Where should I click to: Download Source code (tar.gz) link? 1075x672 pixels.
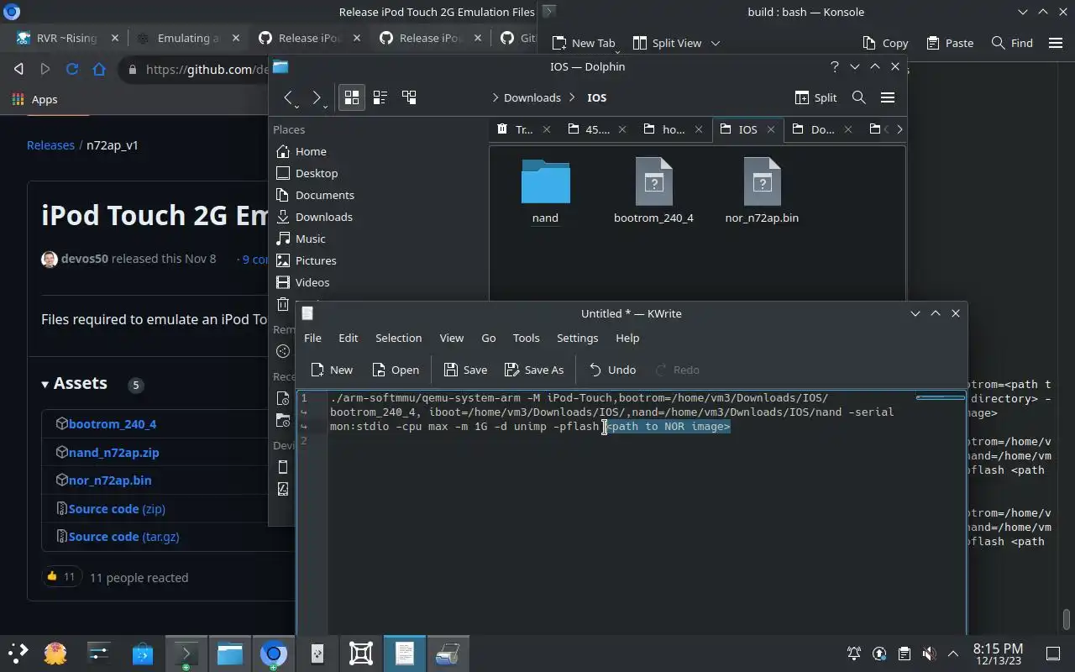[x=124, y=537]
